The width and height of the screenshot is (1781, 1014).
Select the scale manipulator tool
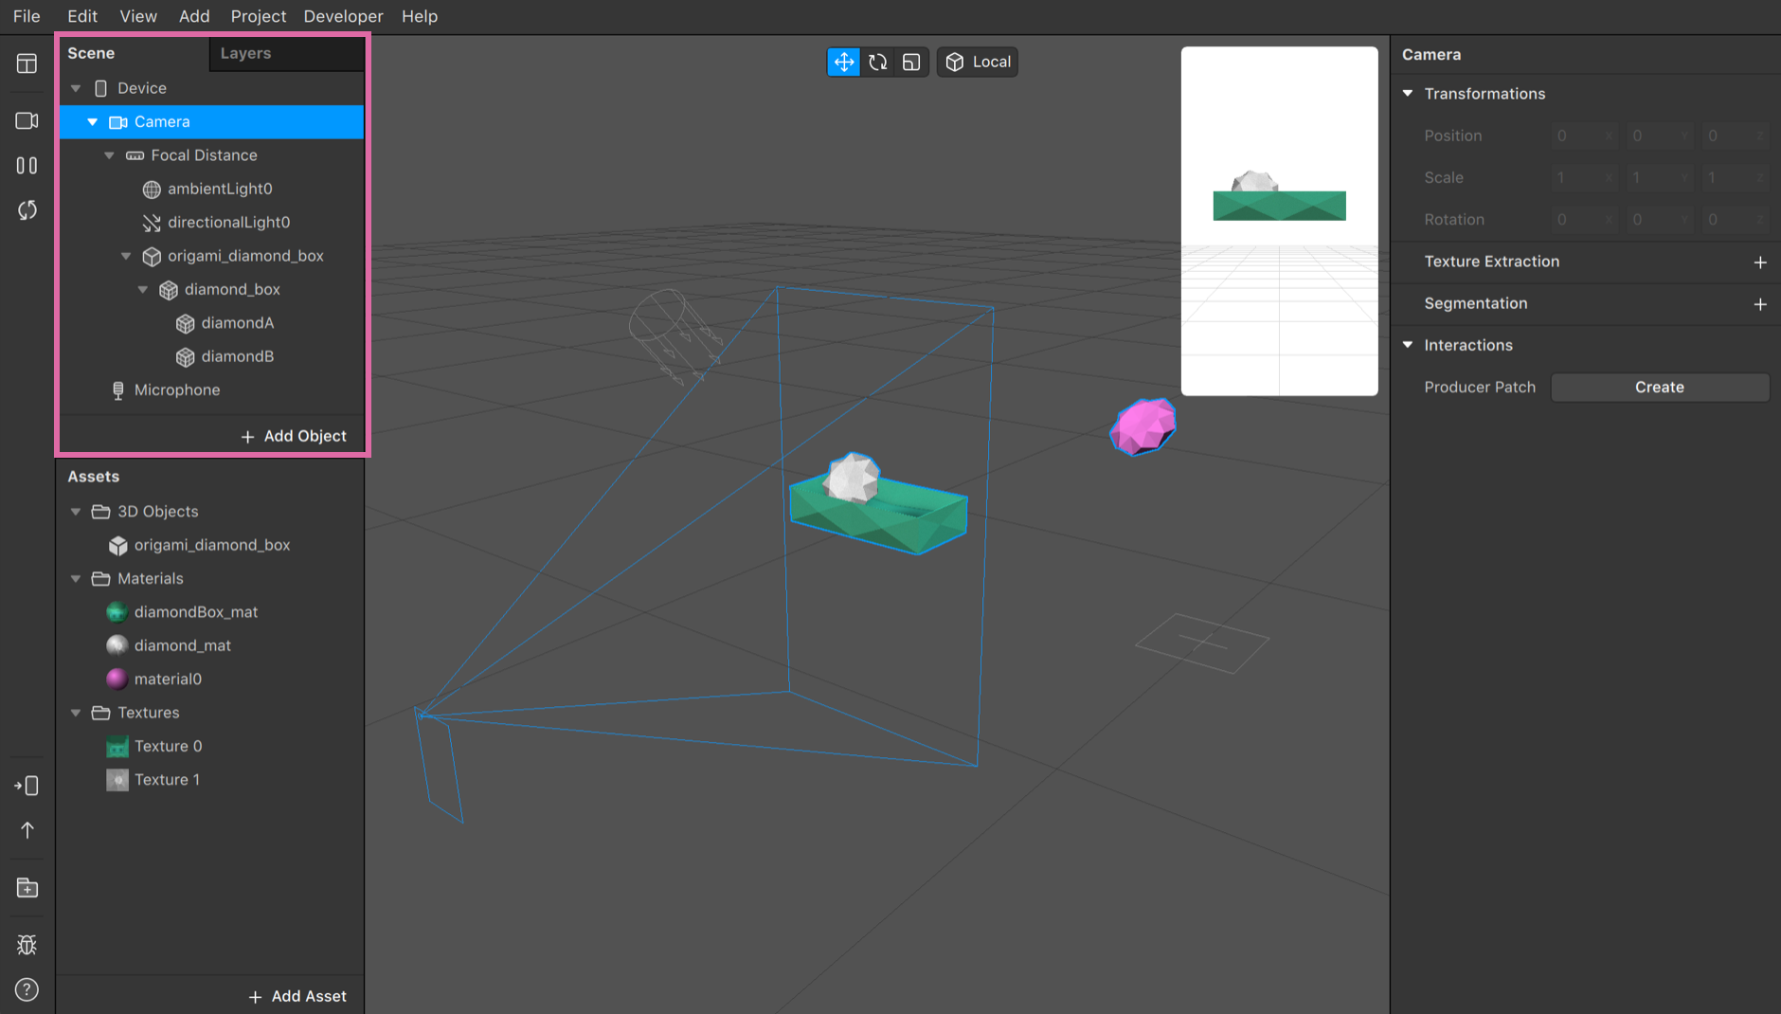point(911,63)
